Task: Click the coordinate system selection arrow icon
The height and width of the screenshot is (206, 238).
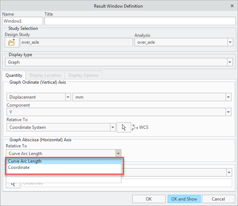Action: (x=124, y=127)
